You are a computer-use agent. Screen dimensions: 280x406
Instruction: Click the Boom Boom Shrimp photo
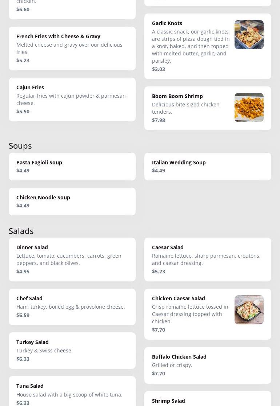click(x=249, y=108)
